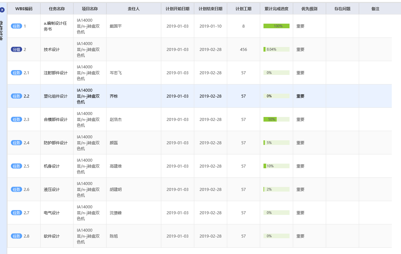Expand the left filter panel arrow
The height and width of the screenshot is (254, 401).
tap(2, 10)
